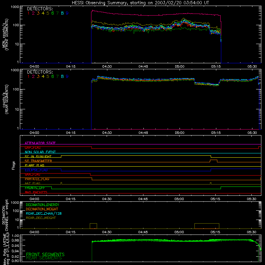265x265 pixels.
Task: Pick detector 9 legend number in rear segments panel
Action: click(x=67, y=77)
